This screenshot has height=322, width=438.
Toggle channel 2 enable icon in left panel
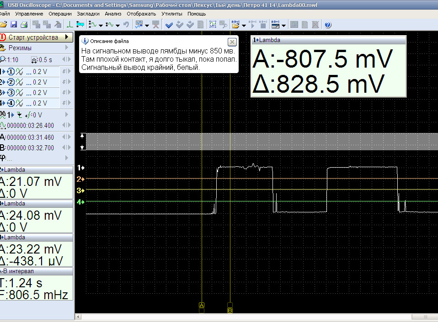tap(11, 82)
